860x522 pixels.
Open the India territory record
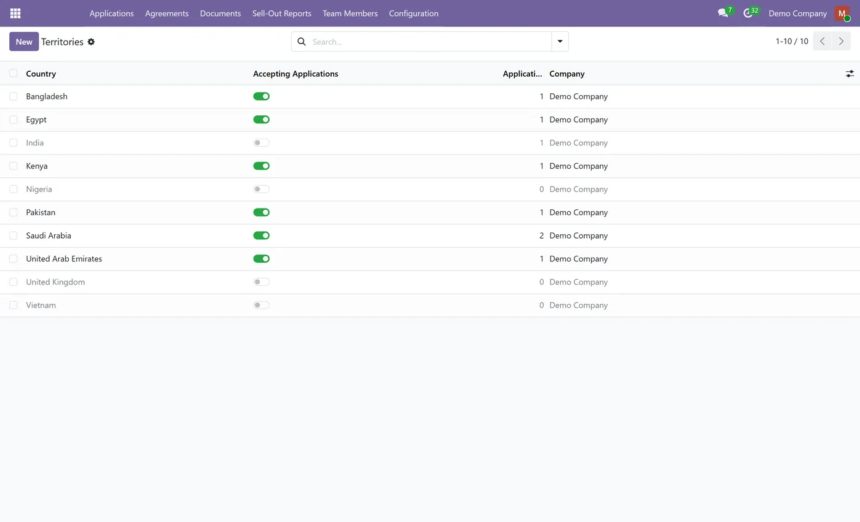[35, 143]
